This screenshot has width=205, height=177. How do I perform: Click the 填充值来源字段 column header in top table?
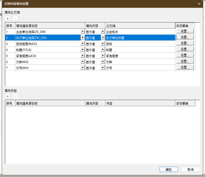click(x=50, y=26)
